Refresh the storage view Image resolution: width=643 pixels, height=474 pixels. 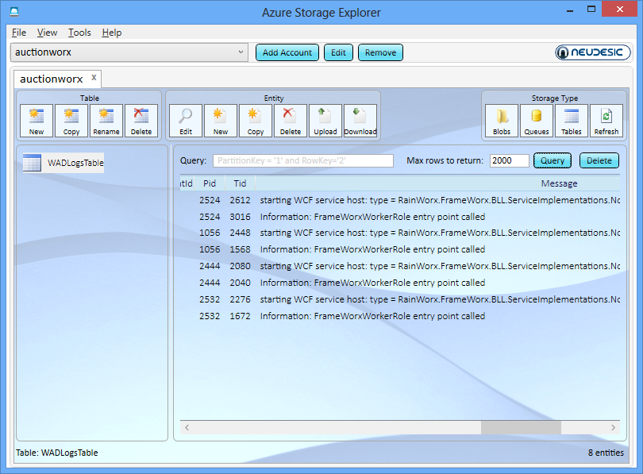tap(606, 121)
